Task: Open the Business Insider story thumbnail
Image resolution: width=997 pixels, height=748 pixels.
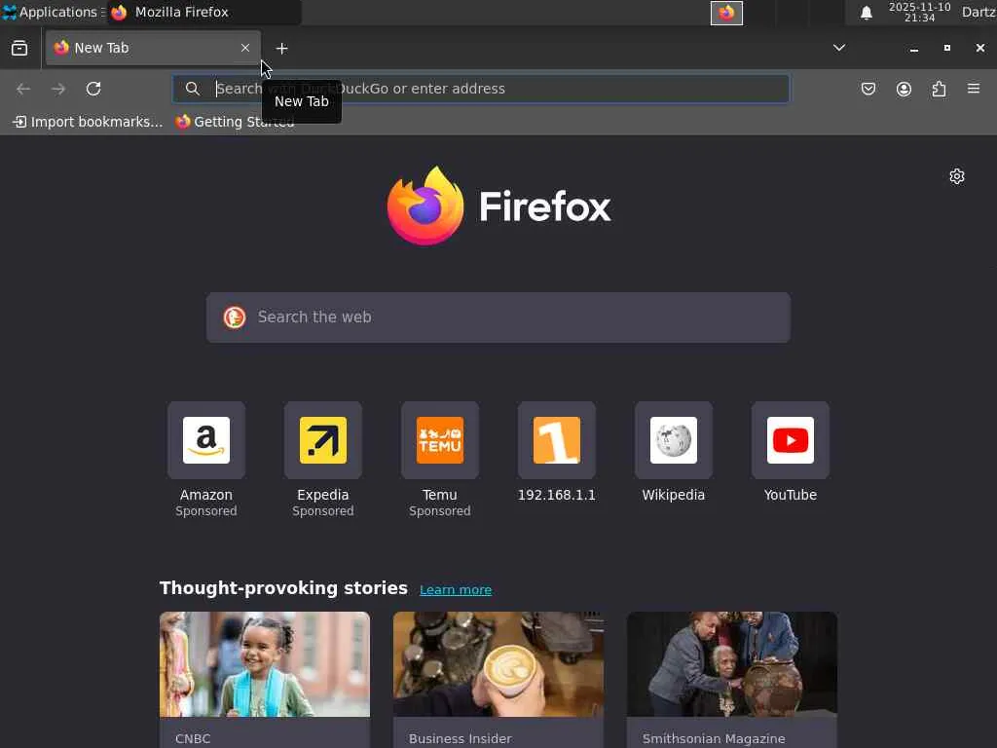Action: click(x=498, y=664)
